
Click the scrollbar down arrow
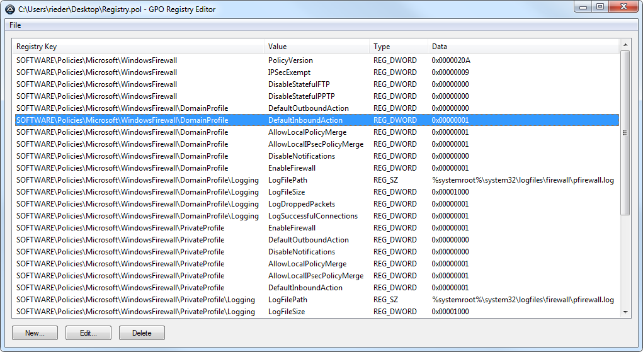tap(625, 312)
